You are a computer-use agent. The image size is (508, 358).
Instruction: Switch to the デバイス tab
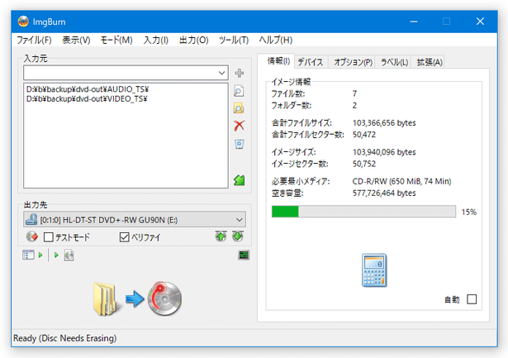[x=311, y=62]
